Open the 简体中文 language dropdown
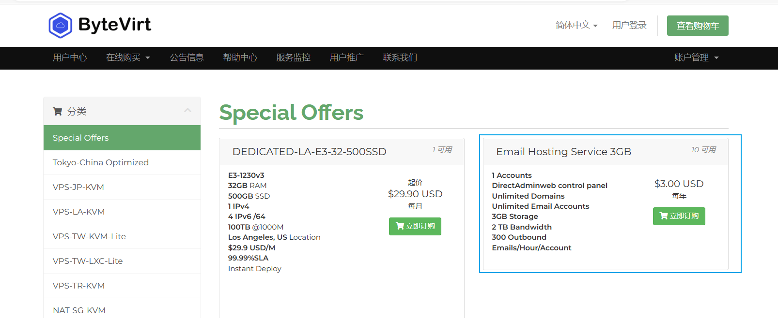Screen dimensions: 778x318 pyautogui.click(x=576, y=25)
